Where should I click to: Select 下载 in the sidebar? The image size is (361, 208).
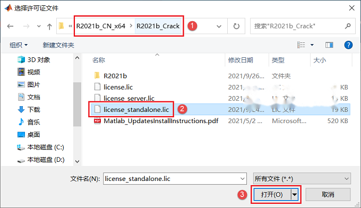(x=29, y=109)
